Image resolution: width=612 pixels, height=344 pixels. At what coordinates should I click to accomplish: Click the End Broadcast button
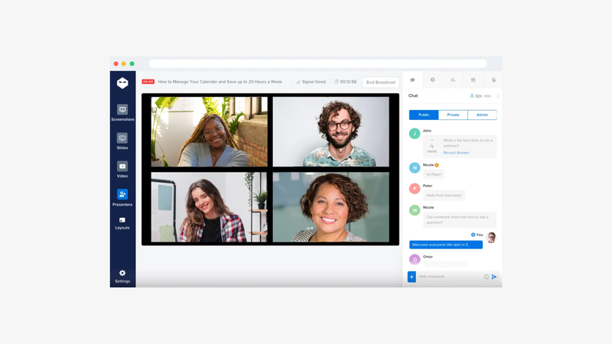[381, 83]
